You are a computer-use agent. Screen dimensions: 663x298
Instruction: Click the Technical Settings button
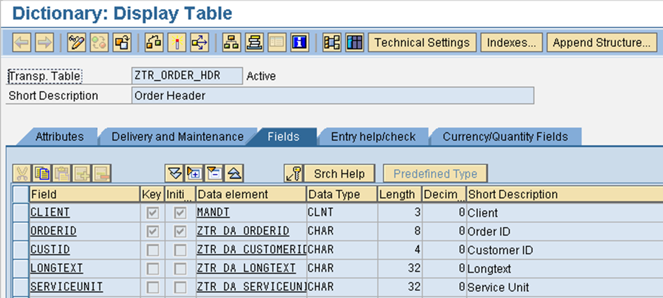pos(422,43)
